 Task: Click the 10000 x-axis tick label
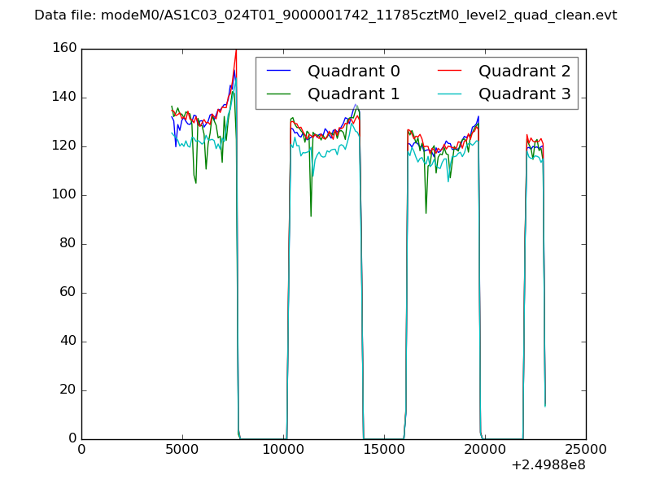coord(283,449)
